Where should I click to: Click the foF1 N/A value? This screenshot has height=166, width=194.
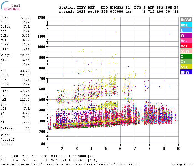(27, 22)
